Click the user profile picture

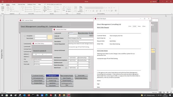(158, 1)
